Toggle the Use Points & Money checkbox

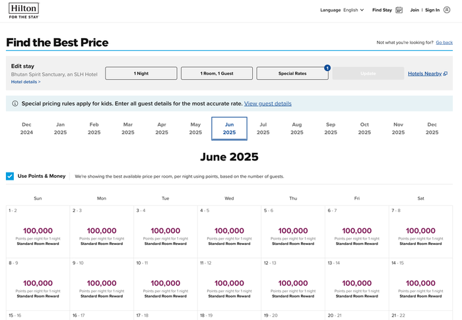point(10,176)
